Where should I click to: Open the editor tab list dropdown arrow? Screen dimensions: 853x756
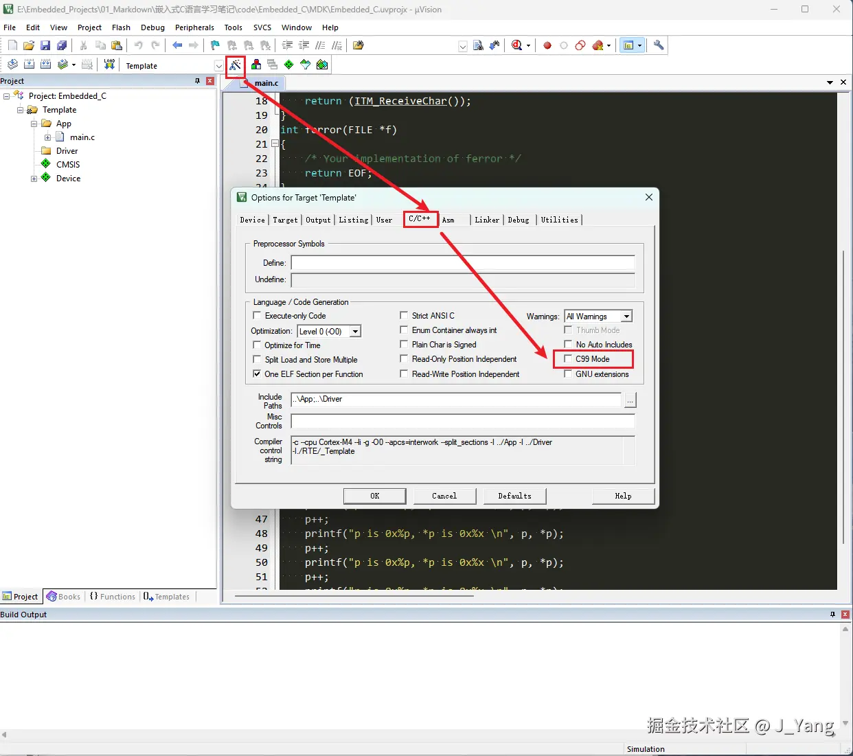click(830, 82)
